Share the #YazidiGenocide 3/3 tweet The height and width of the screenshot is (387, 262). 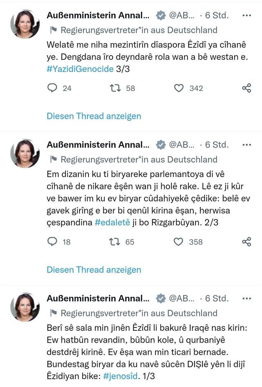(x=246, y=88)
